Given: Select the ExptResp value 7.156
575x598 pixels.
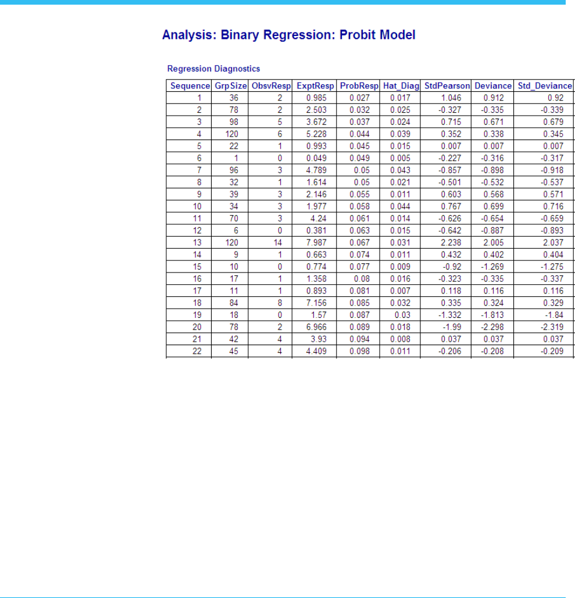Looking at the screenshot, I should (x=316, y=303).
